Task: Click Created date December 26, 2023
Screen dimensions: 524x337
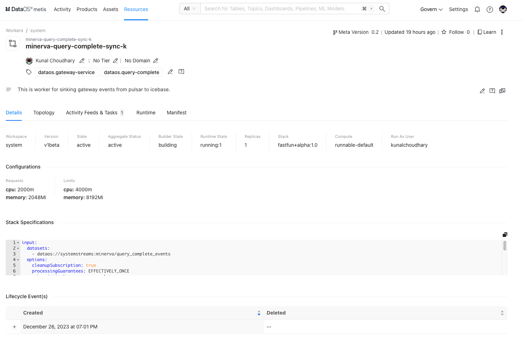Action: [60, 327]
